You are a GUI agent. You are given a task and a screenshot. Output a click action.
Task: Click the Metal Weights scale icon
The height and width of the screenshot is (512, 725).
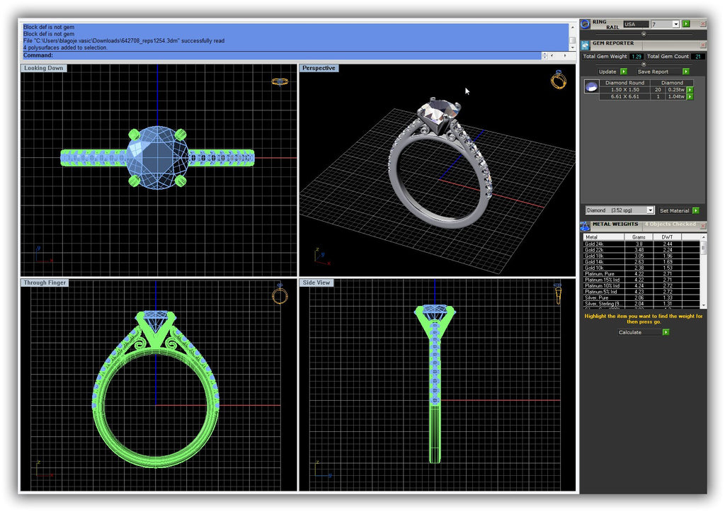click(x=585, y=226)
